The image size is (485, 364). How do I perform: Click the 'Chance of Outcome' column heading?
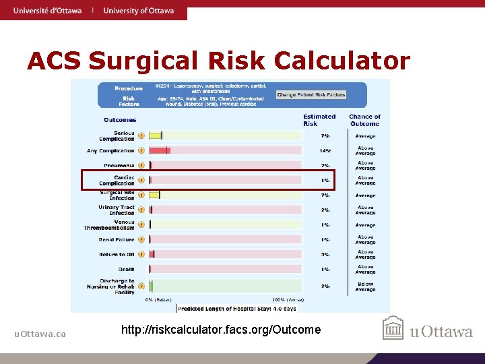tap(364, 120)
